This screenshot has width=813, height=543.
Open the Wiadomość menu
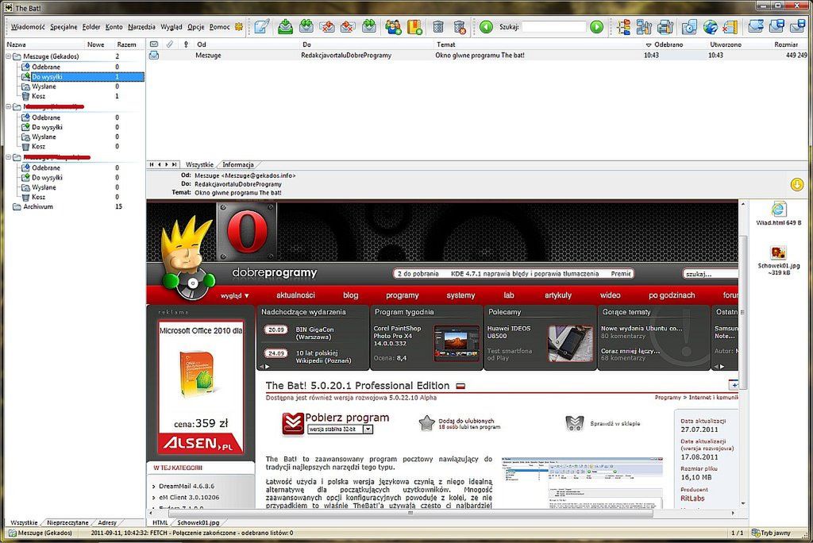[x=28, y=27]
